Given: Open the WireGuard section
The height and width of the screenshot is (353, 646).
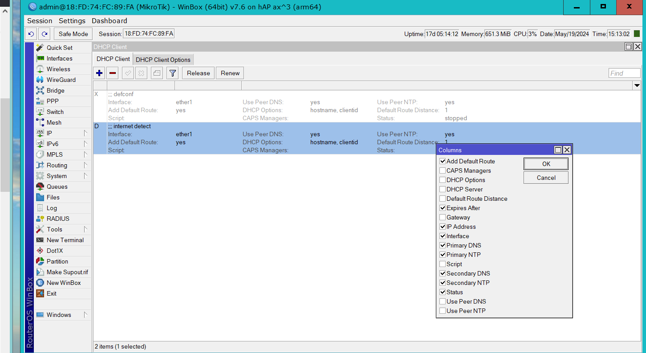Looking at the screenshot, I should (58, 80).
